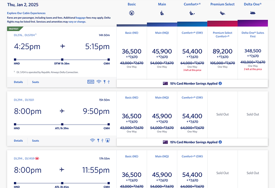Click the Main cabin seat icon
The height and width of the screenshot is (188, 275).
click(x=162, y=13)
